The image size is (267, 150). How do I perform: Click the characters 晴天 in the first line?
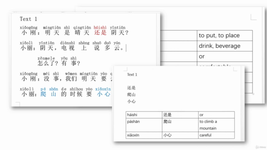tap(82, 32)
